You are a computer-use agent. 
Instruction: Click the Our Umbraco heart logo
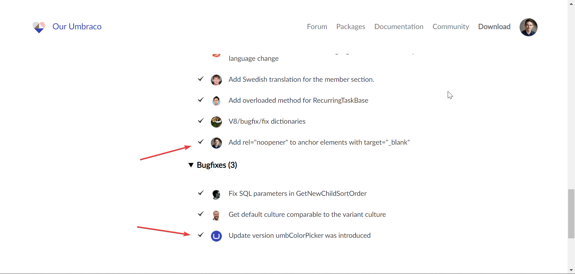click(x=39, y=27)
